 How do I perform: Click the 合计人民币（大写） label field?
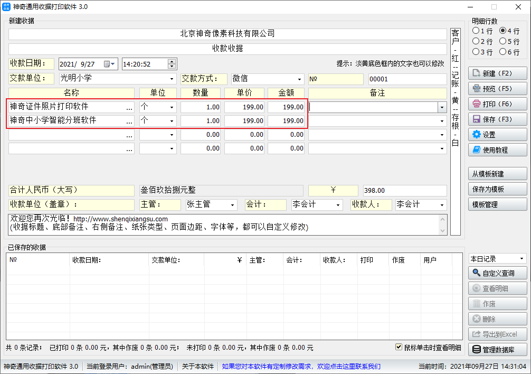71,190
